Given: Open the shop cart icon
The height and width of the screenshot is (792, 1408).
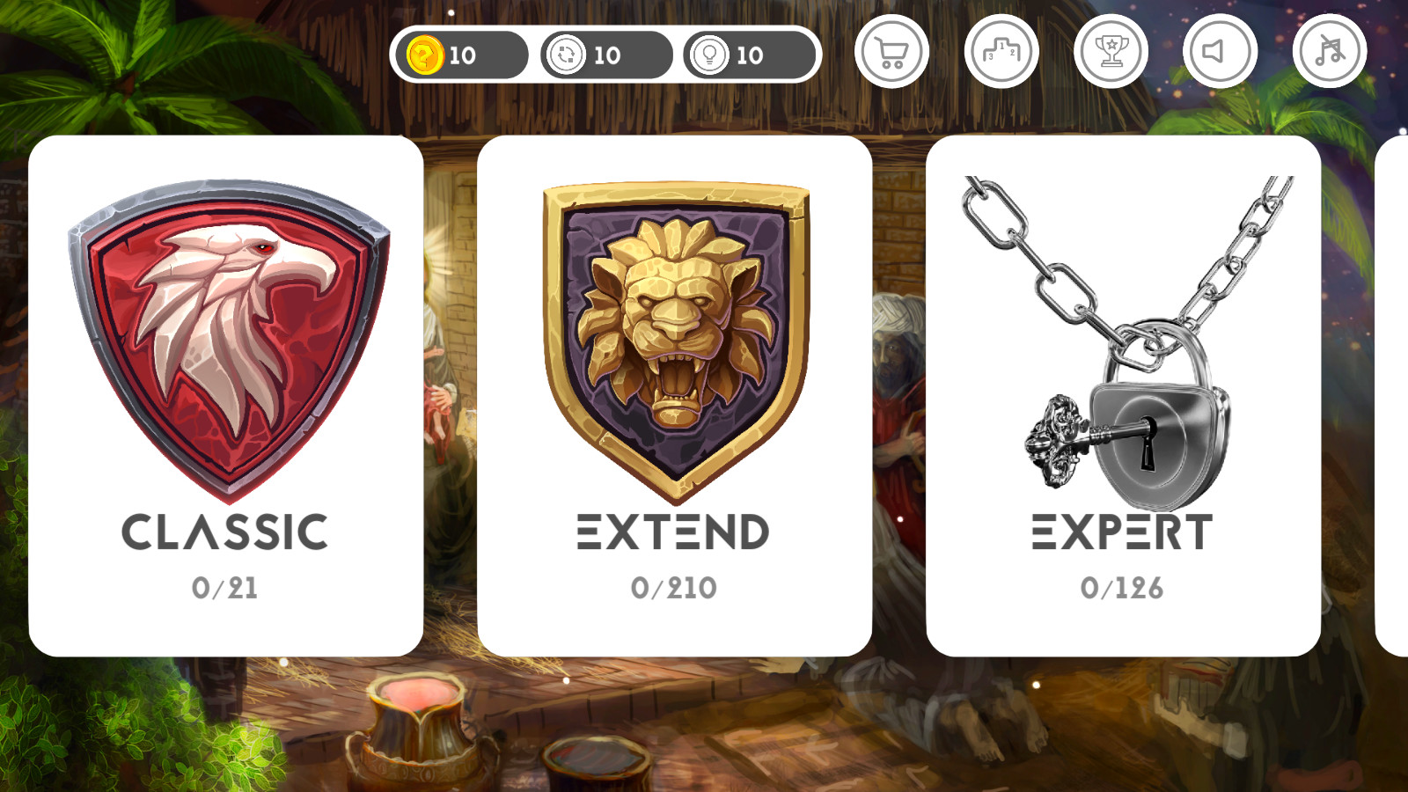Looking at the screenshot, I should tap(891, 52).
